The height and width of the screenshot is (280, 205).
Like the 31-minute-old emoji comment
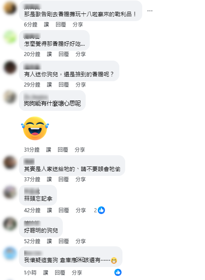click(x=48, y=149)
